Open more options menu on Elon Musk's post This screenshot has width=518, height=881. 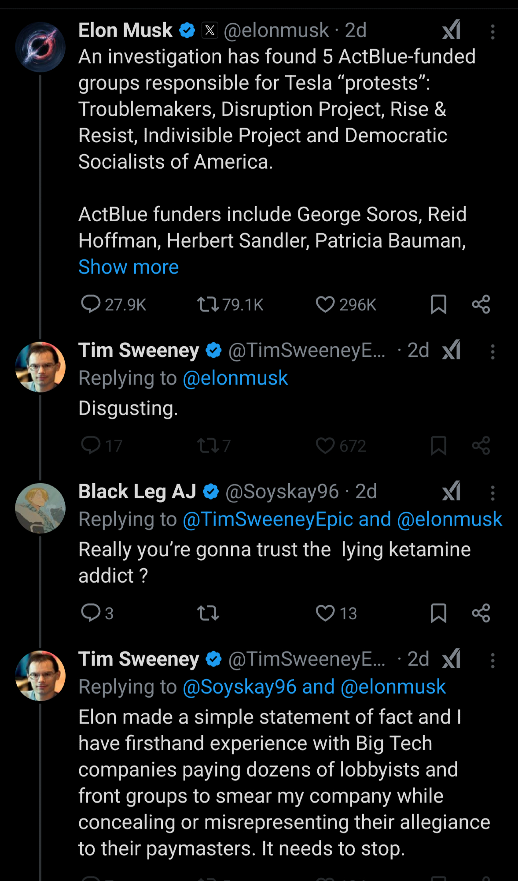click(x=492, y=32)
